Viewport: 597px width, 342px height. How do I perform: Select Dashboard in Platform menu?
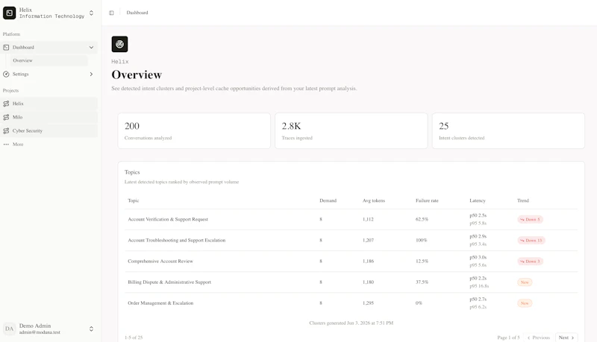[x=49, y=48]
